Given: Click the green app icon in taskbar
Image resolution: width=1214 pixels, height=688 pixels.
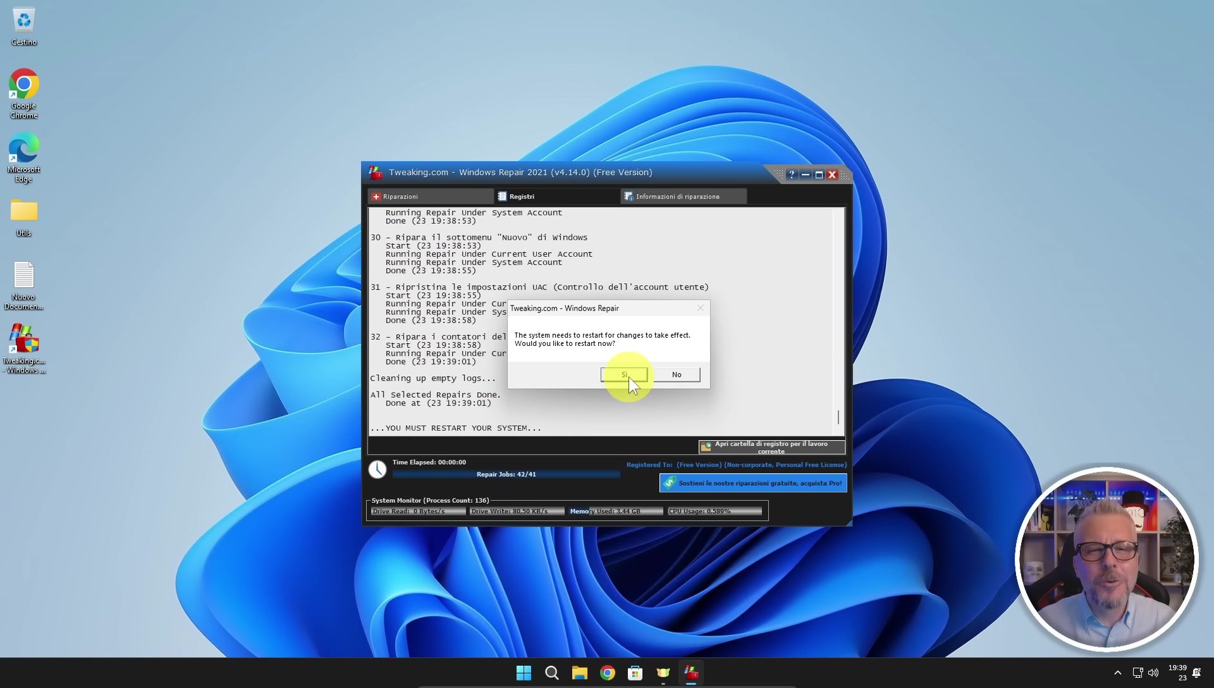Looking at the screenshot, I should [663, 673].
